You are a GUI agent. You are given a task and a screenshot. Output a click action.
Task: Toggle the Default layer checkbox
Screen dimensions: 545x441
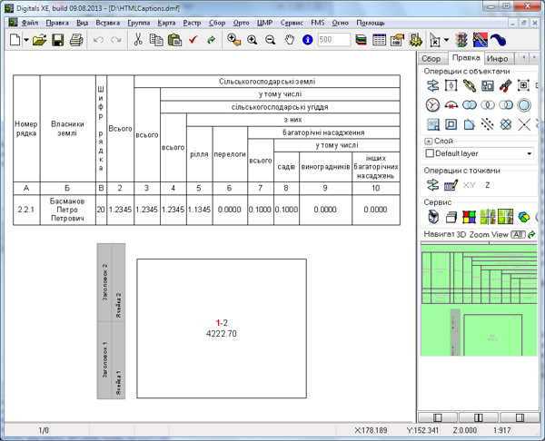431,154
